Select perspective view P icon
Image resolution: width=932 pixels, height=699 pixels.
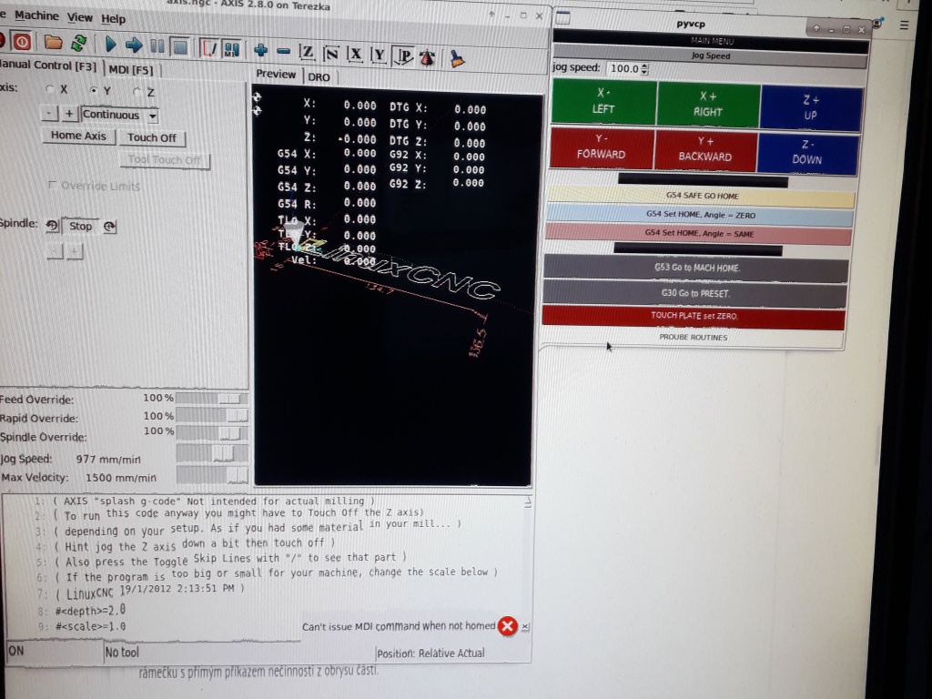click(x=403, y=56)
